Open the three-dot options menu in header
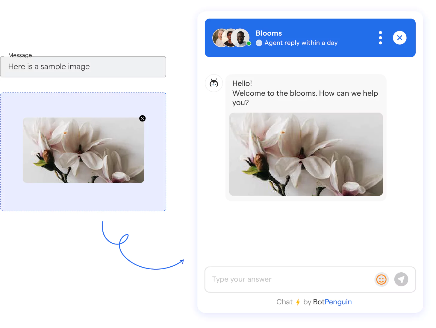 pos(380,38)
